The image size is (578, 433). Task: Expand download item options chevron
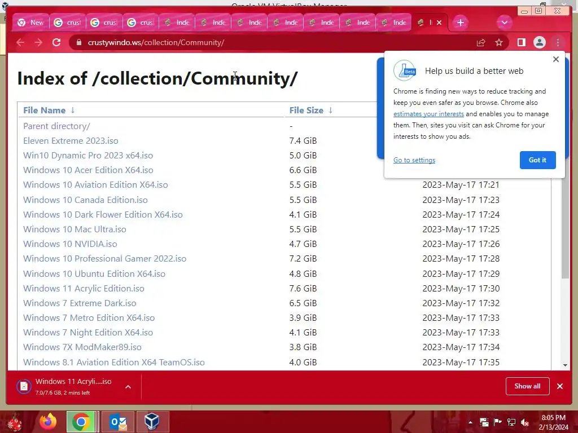[128, 387]
